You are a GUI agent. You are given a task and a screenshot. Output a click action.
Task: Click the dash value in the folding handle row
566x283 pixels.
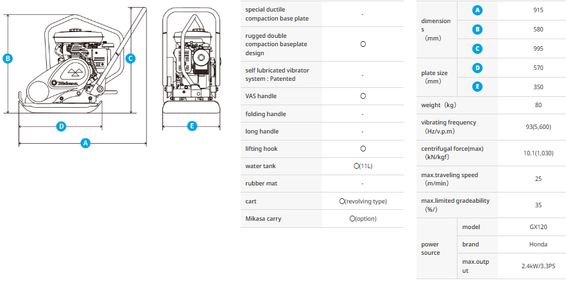pos(363,114)
